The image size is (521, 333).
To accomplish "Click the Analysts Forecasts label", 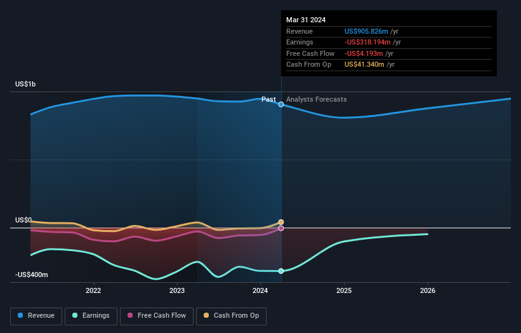I will [x=316, y=99].
